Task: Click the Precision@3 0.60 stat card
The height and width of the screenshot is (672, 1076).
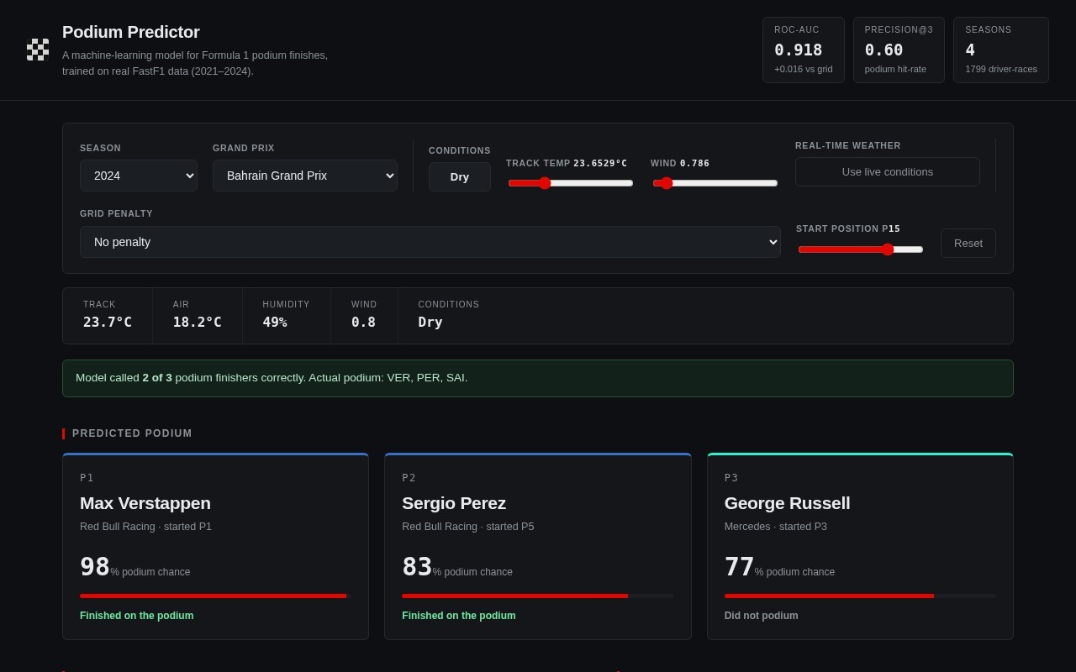Action: pos(899,50)
